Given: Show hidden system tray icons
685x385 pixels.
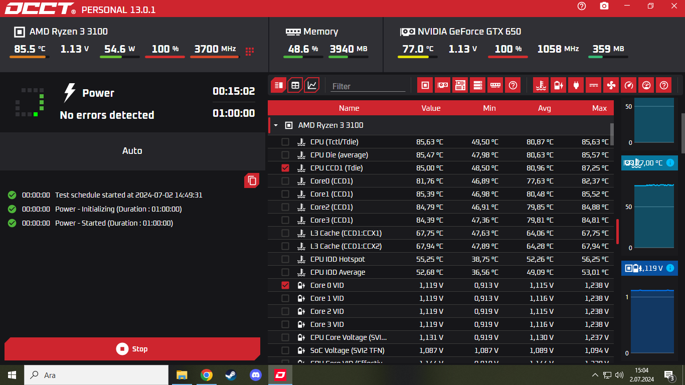Looking at the screenshot, I should [x=595, y=375].
